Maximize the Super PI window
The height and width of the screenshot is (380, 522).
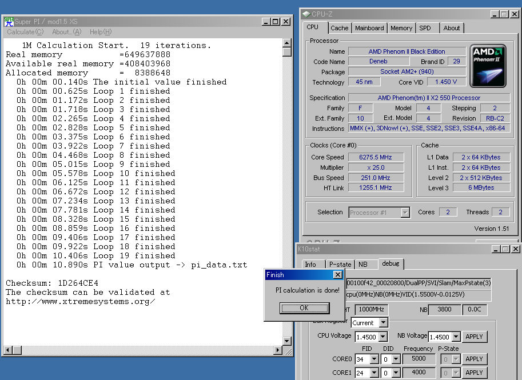276,22
